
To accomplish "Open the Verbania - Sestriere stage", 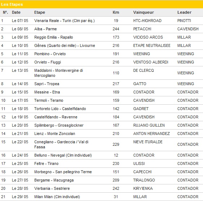I will [x=52, y=188].
